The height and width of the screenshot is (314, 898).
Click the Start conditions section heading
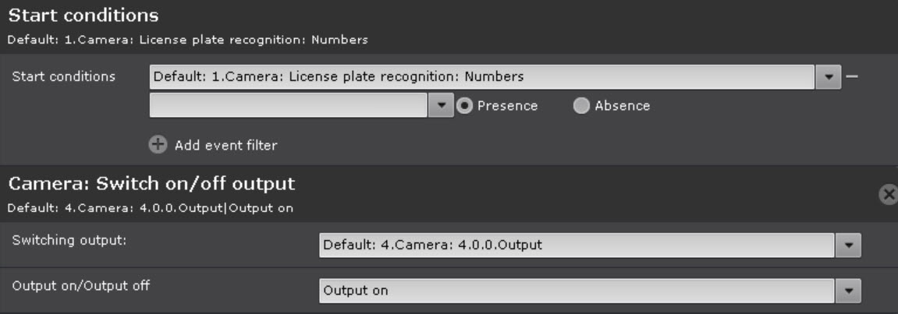tap(83, 16)
